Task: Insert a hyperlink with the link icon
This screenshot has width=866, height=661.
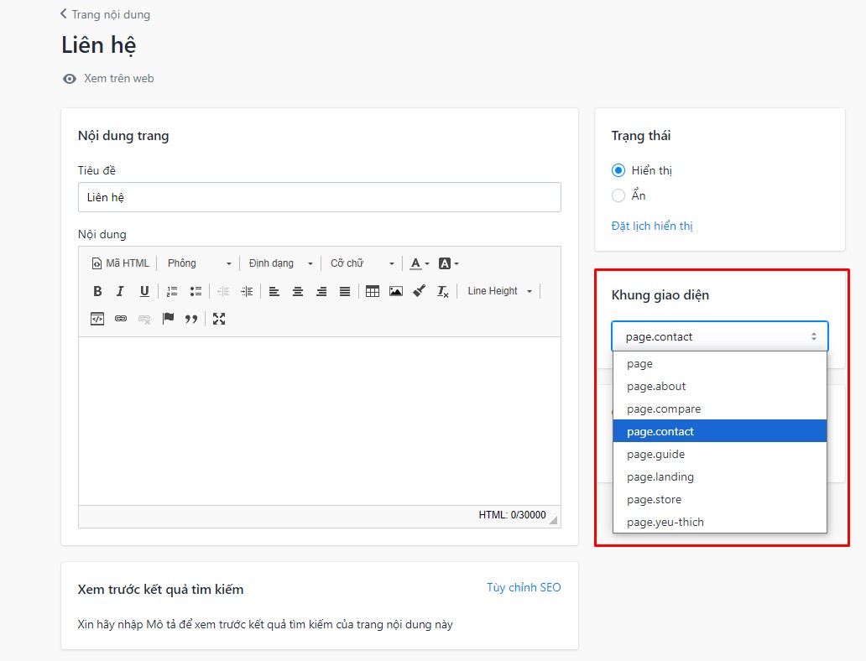Action: [120, 319]
